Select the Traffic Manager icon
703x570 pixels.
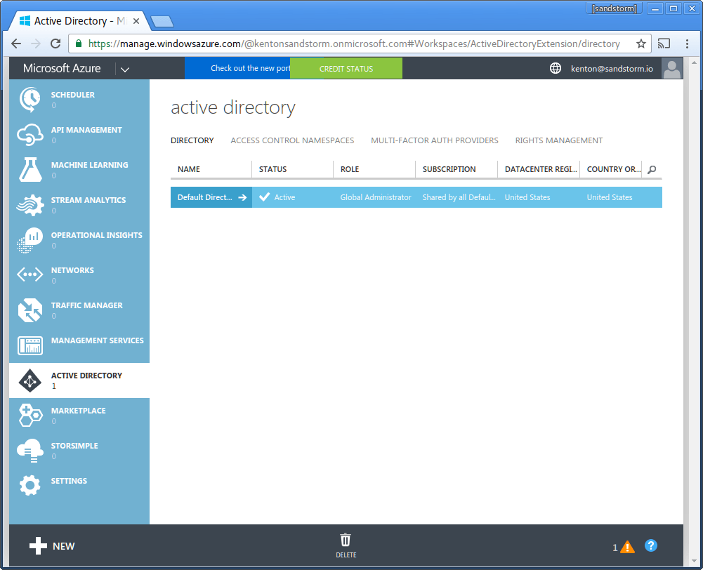[x=30, y=310]
